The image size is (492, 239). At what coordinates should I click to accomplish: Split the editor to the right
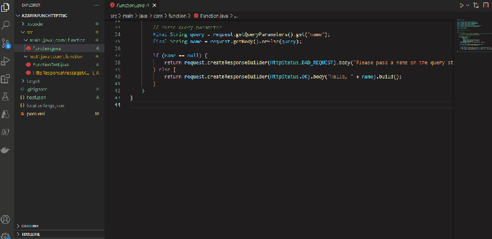pos(486,6)
